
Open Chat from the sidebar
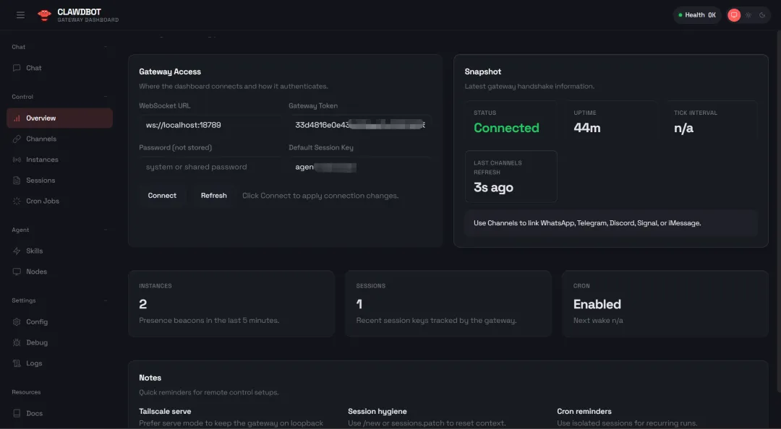[x=60, y=68]
